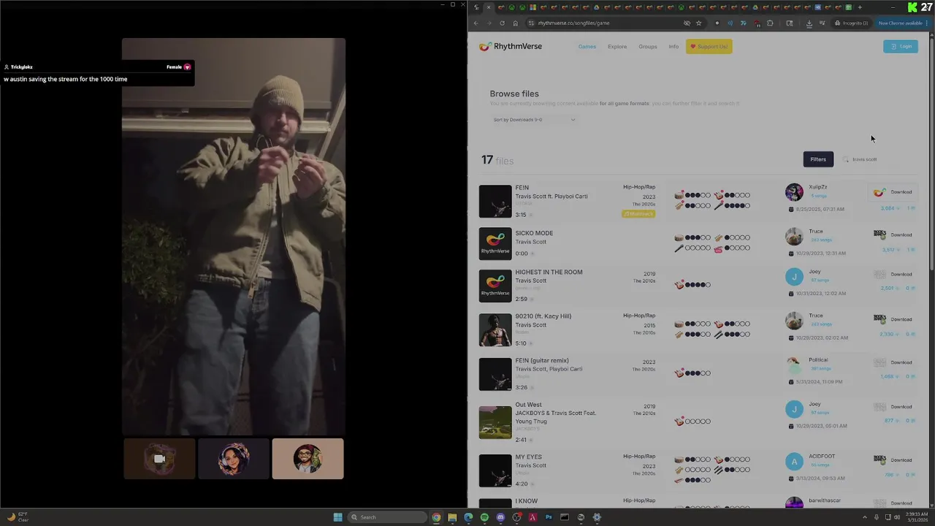
Task: Bookmark this page with the star icon
Action: point(698,23)
